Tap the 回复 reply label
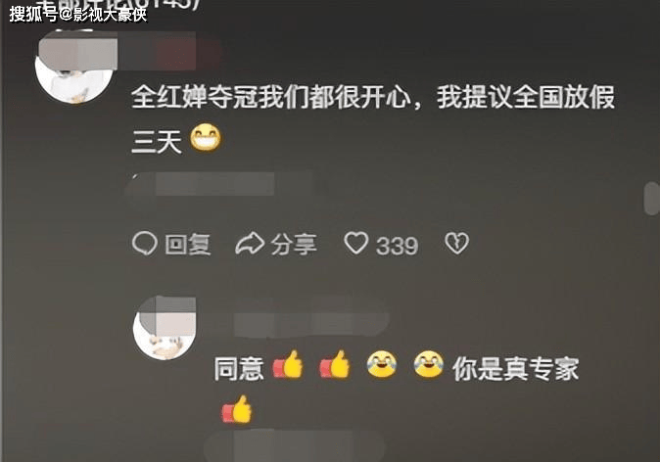660x462 pixels. pos(188,245)
